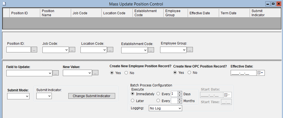
Task: Select the Every Days execute radio button
Action: coord(158,94)
